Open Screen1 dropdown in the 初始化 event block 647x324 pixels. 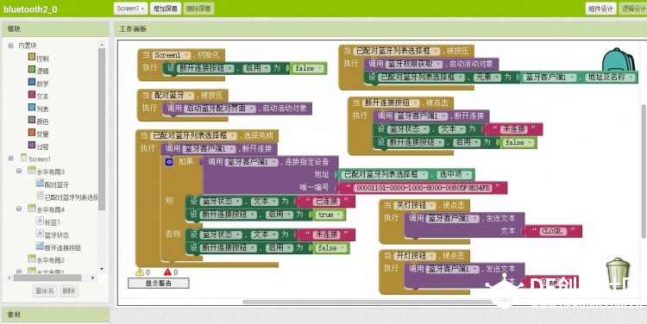[x=172, y=55]
